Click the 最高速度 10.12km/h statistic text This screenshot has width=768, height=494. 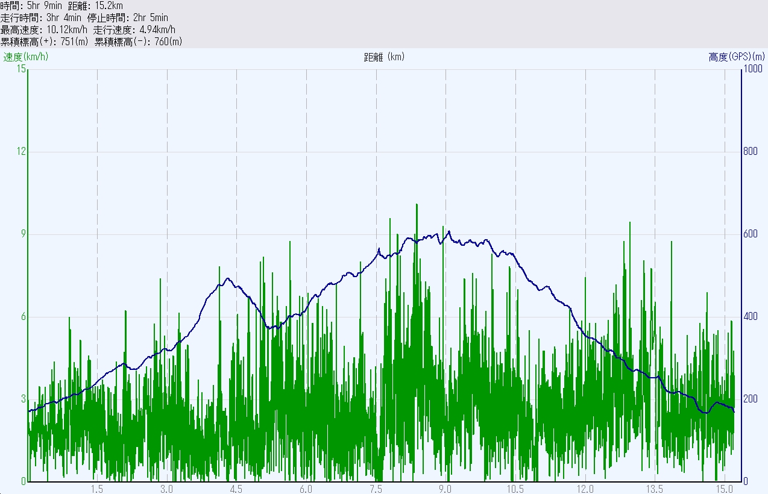coord(45,30)
